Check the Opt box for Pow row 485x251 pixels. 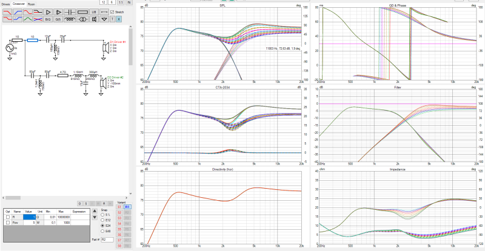(x=8, y=223)
